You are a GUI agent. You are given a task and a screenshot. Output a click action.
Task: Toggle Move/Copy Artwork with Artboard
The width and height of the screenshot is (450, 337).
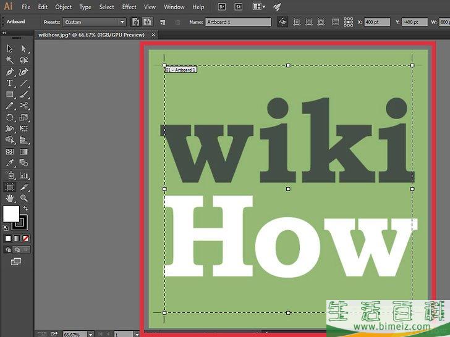pyautogui.click(x=282, y=22)
